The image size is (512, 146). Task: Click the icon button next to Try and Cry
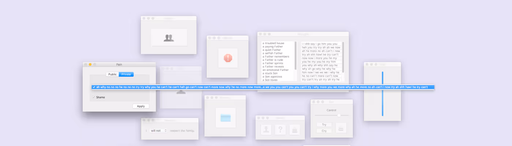(x=341, y=128)
